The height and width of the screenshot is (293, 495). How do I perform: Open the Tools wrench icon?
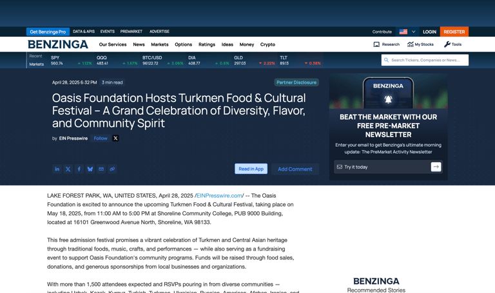pos(447,44)
